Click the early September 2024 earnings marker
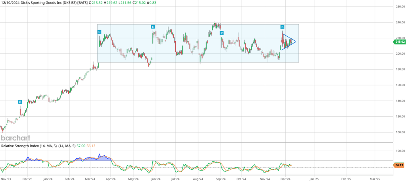406x182 pixels. [x=221, y=33]
